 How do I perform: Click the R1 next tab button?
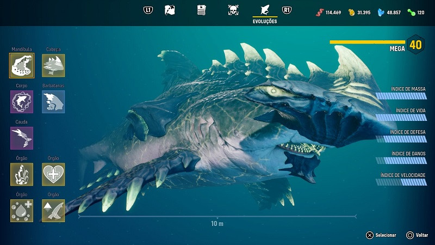click(x=287, y=10)
